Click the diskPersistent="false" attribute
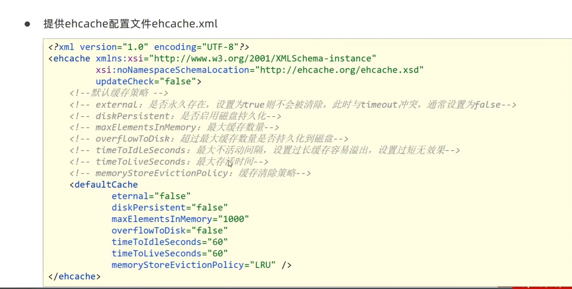The height and width of the screenshot is (289, 572). click(170, 208)
